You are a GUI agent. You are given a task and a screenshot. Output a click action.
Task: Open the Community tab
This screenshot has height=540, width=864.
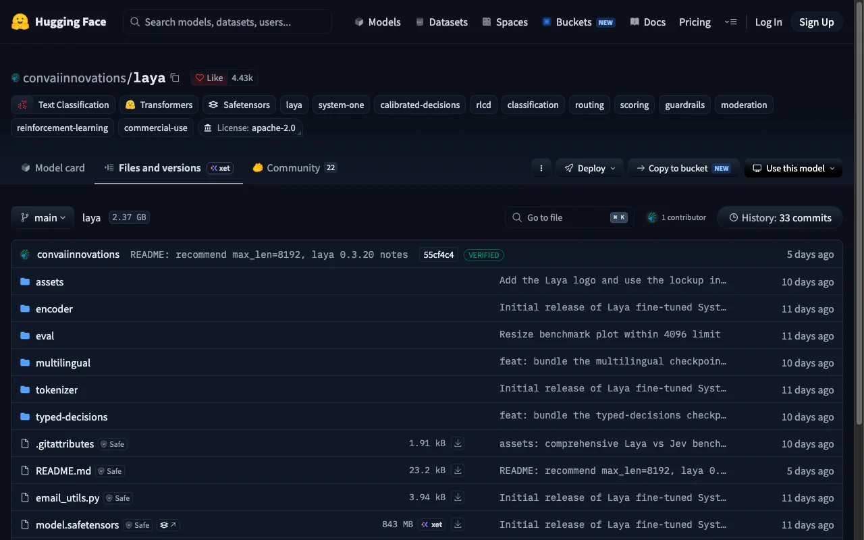point(294,168)
